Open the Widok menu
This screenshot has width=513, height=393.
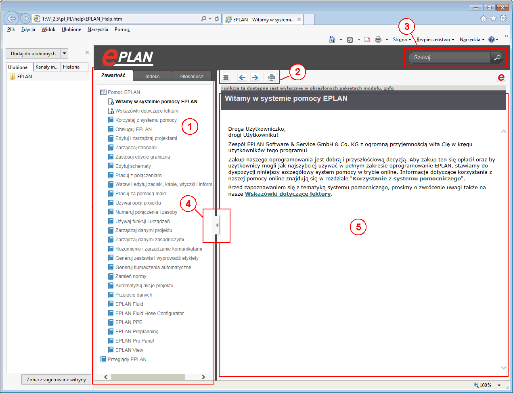pos(48,29)
